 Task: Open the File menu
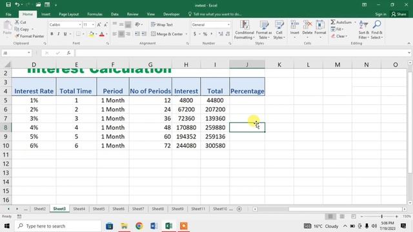(8, 14)
